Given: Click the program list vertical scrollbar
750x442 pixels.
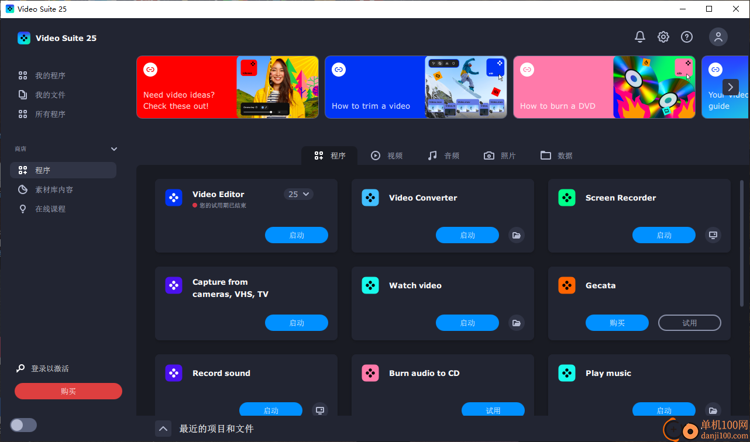Looking at the screenshot, I should 742,243.
